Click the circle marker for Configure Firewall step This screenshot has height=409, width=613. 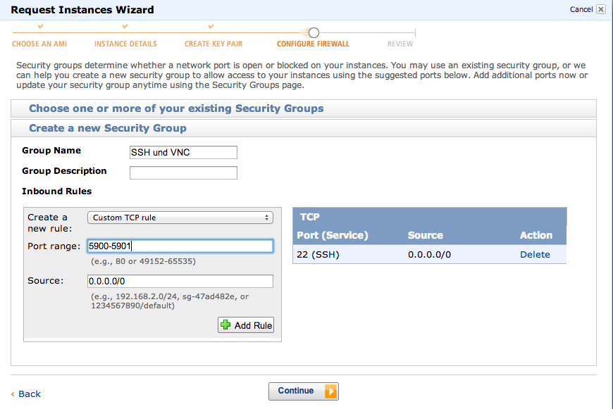pos(314,33)
